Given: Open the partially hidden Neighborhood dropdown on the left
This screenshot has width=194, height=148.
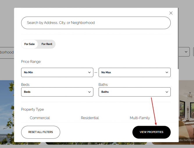Looking at the screenshot, I should pyautogui.click(x=7, y=52).
